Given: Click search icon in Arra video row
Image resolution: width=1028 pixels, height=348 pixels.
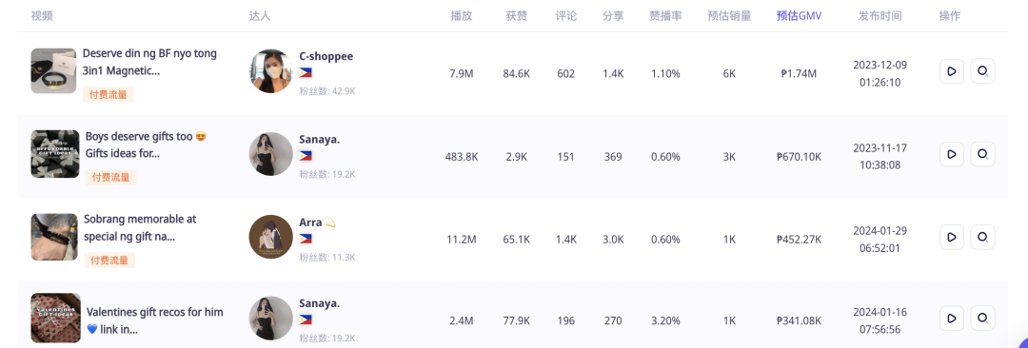Looking at the screenshot, I should 982,237.
